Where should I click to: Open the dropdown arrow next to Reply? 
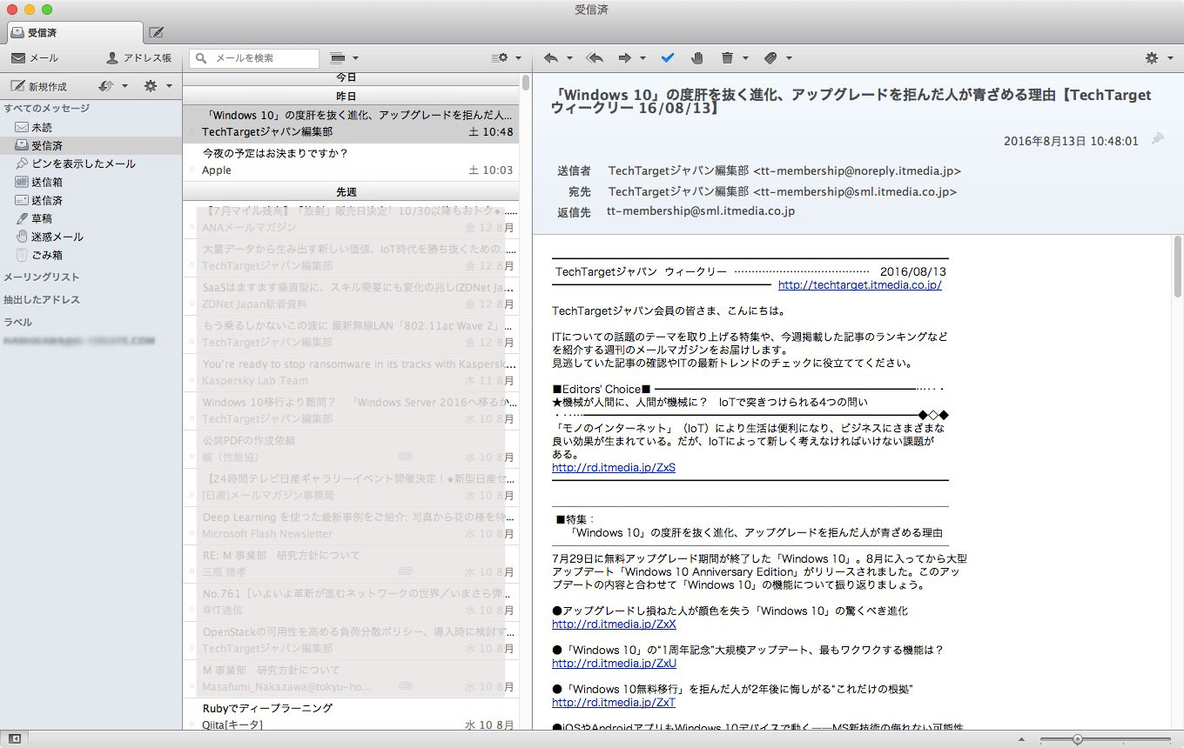pos(569,58)
